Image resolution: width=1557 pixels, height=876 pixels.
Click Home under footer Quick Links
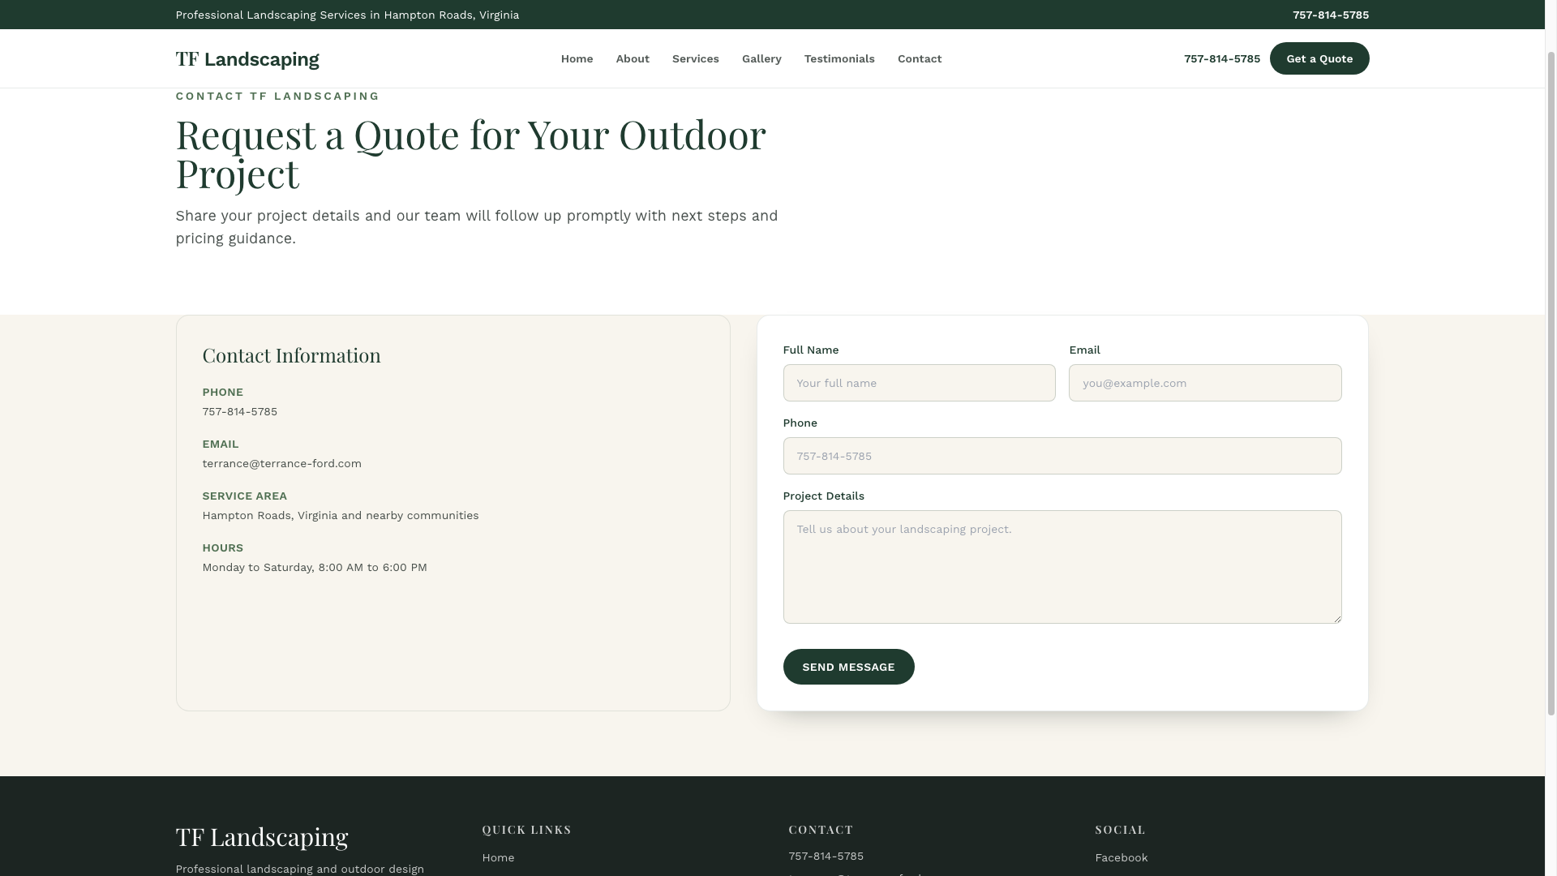pyautogui.click(x=498, y=857)
